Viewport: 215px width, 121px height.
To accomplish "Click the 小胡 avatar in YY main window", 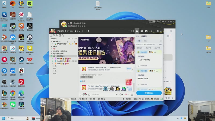I will (x=64, y=24).
